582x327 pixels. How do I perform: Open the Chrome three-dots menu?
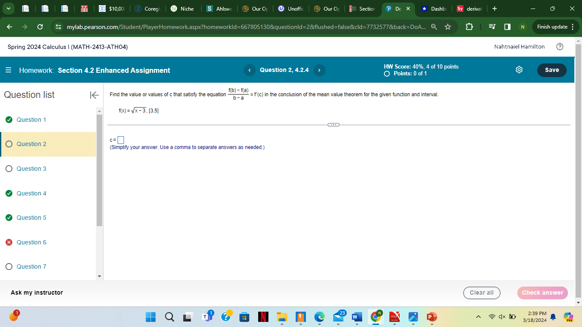(x=573, y=27)
